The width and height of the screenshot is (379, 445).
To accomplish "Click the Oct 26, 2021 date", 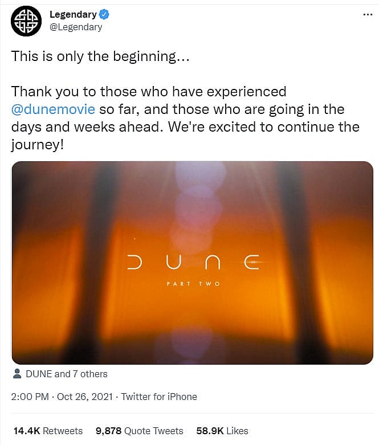I will pos(85,397).
